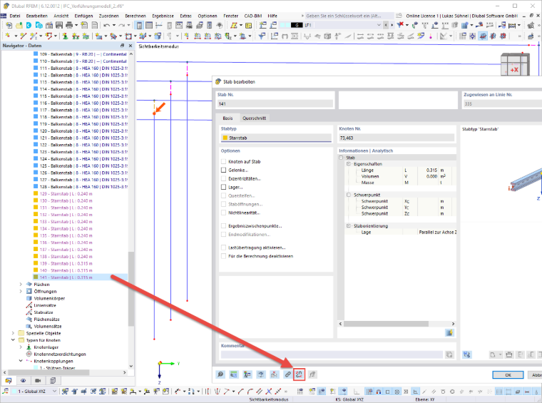542x403 pixels.
Task: Click the Save floppy disk icon
Action: click(59, 25)
